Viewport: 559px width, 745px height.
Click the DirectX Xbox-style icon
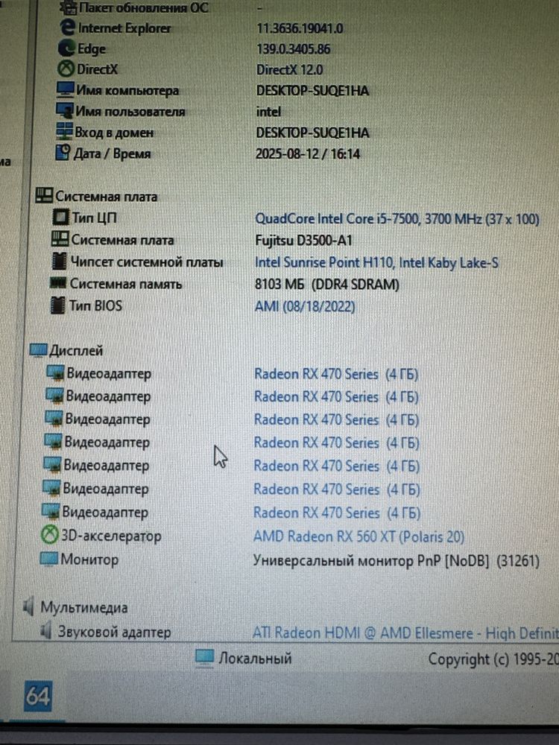pos(66,69)
